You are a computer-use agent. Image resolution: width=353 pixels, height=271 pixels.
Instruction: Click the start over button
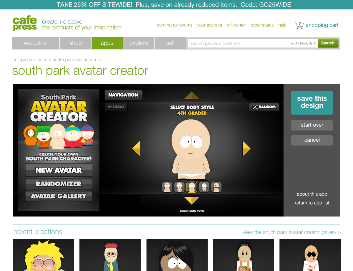pos(312,125)
